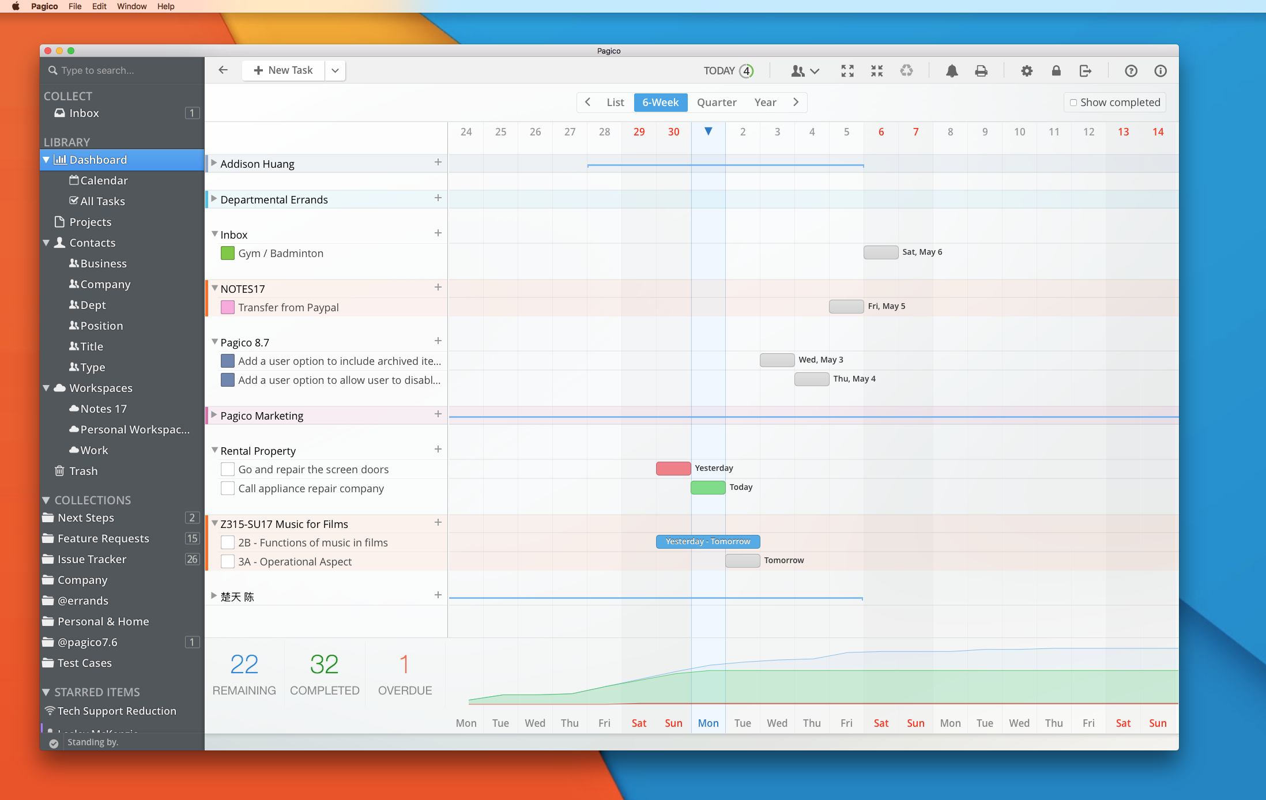Add task to Rental Property with plus
Screen dimensions: 1266x800
tap(438, 449)
